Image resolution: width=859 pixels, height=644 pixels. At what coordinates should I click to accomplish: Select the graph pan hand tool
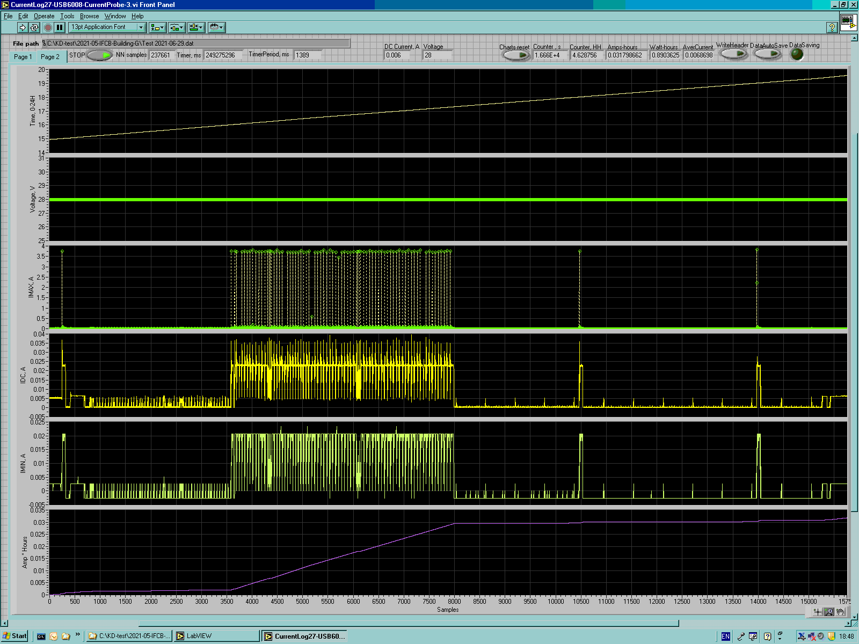point(841,612)
